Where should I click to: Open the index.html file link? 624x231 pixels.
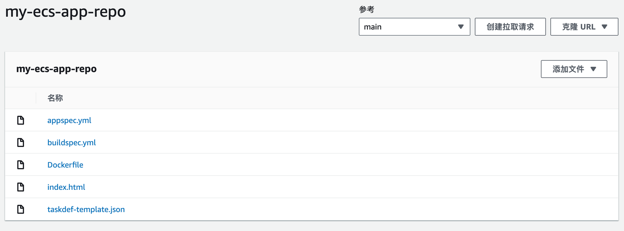click(x=66, y=187)
